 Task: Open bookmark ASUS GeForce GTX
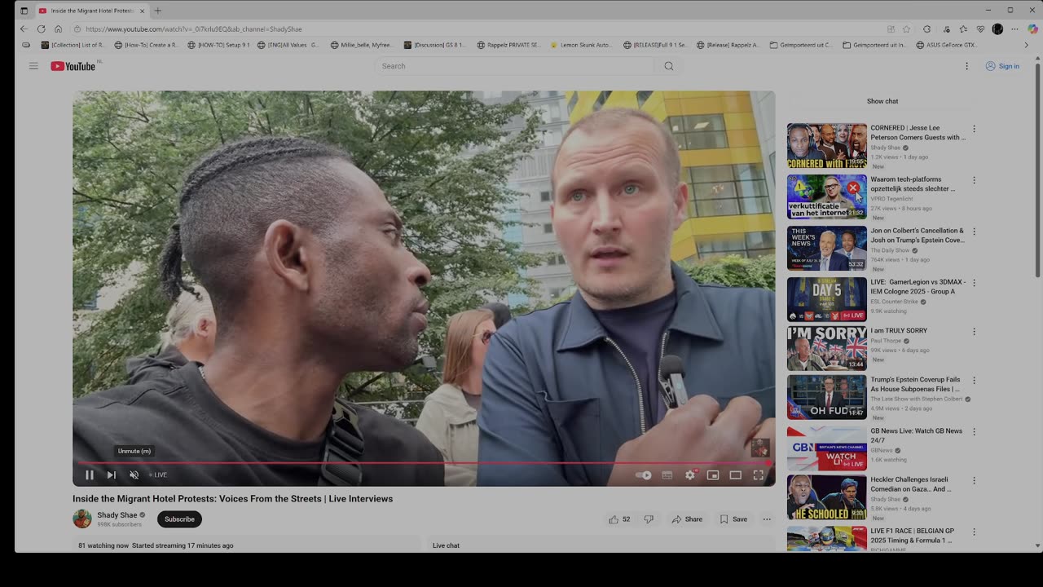(x=946, y=45)
